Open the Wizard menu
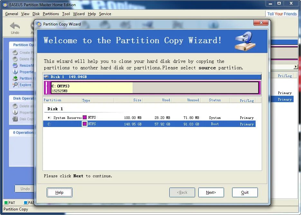The image size is (301, 215). (x=79, y=14)
